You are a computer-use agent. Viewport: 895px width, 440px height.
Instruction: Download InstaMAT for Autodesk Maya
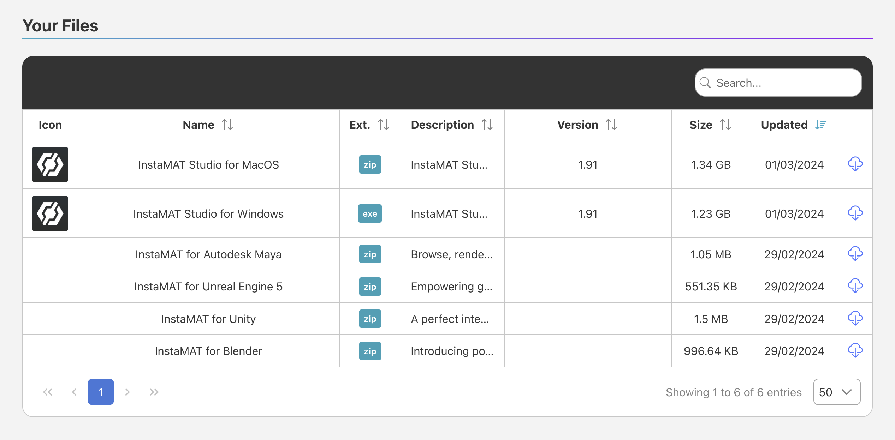(855, 254)
